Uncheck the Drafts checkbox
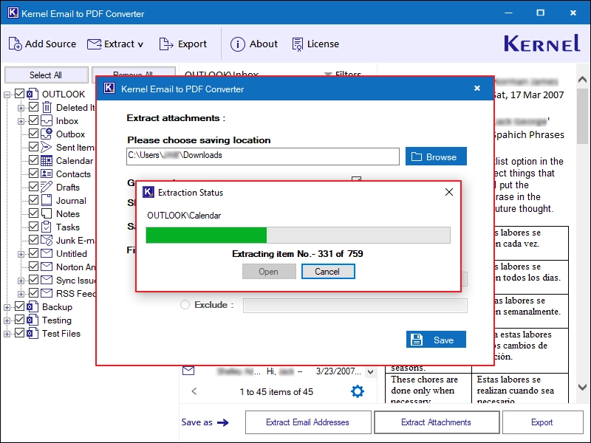The image size is (591, 443). click(x=33, y=187)
